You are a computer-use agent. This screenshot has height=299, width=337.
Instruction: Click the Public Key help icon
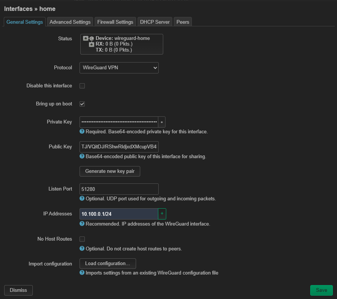82,156
